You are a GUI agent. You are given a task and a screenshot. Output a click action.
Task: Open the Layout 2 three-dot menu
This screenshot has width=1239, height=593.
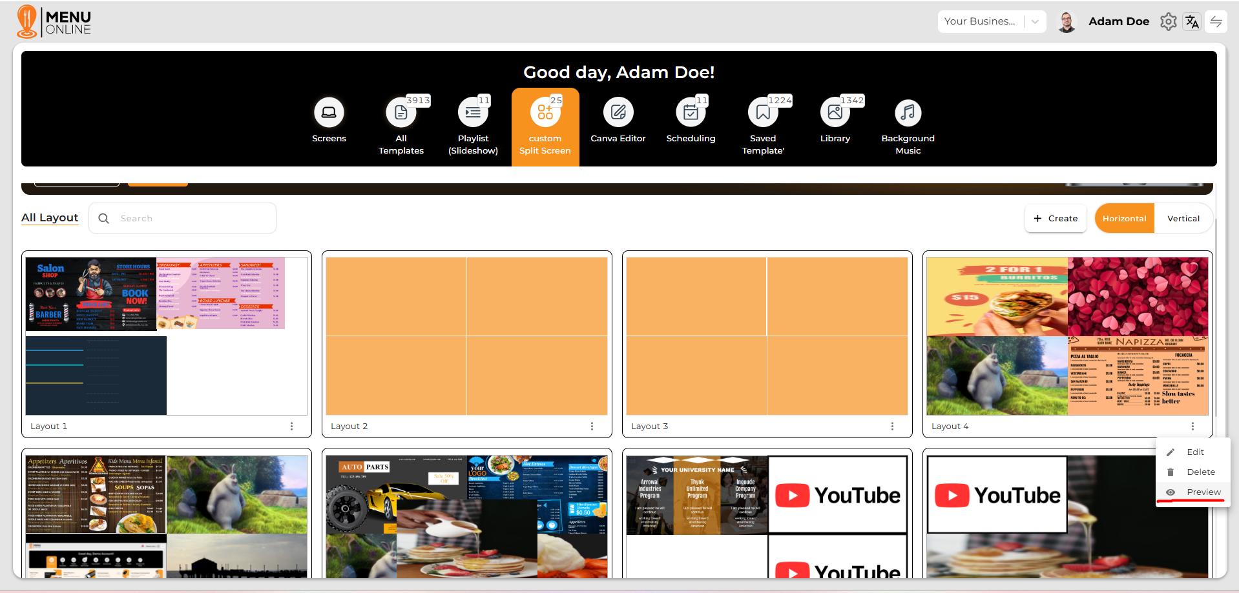pos(592,427)
